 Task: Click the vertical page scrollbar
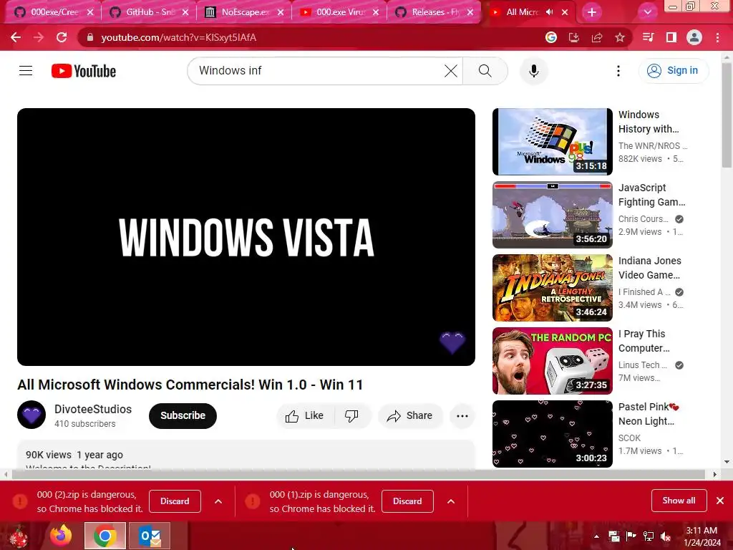pos(727,115)
